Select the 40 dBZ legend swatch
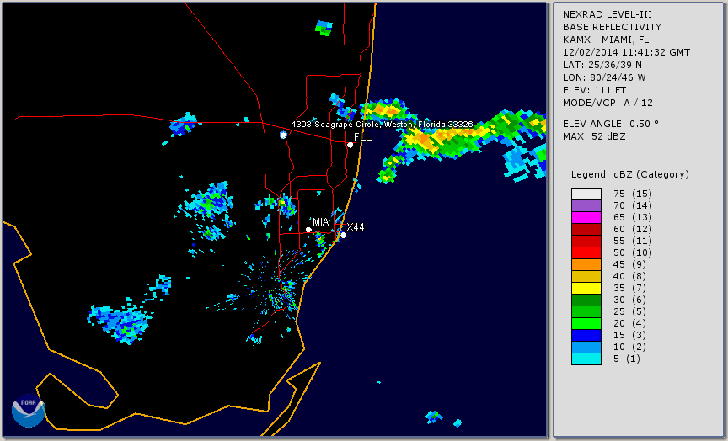Image resolution: width=728 pixels, height=441 pixels. point(586,276)
